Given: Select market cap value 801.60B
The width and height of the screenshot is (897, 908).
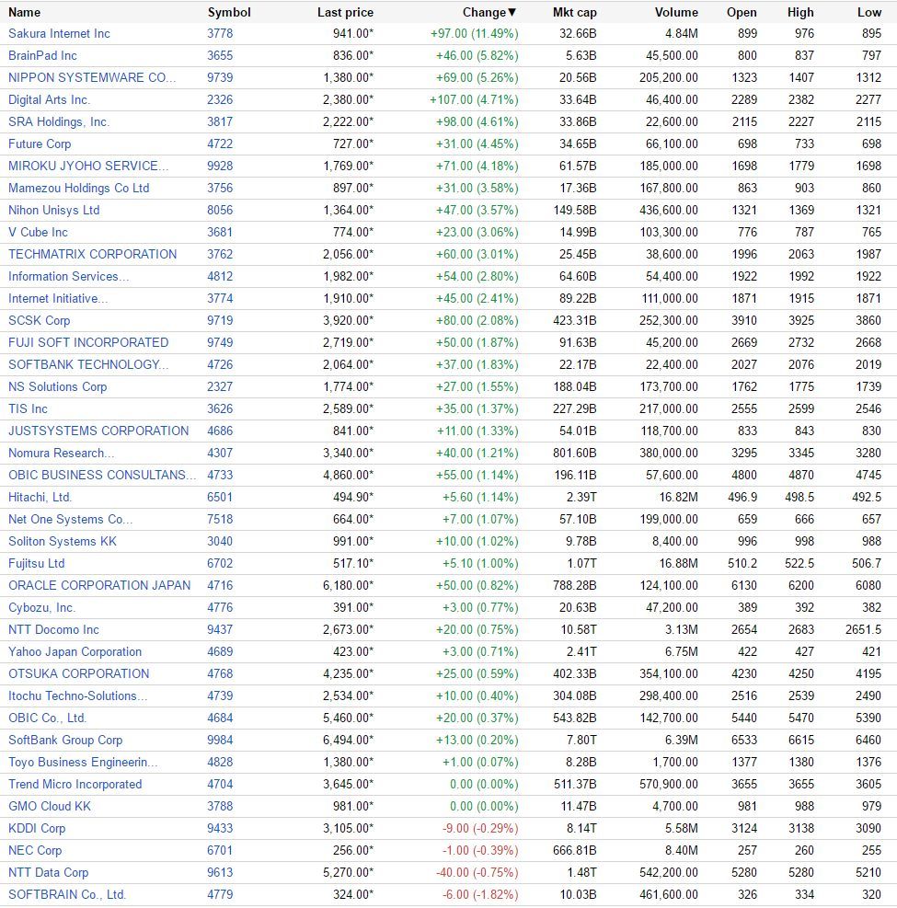Looking at the screenshot, I should click(x=574, y=453).
